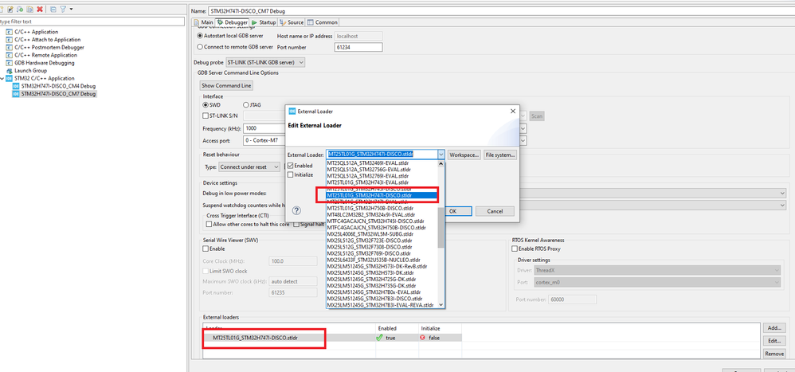Switch to the Startup tab
Image resolution: width=795 pixels, height=372 pixels.
pyautogui.click(x=263, y=22)
